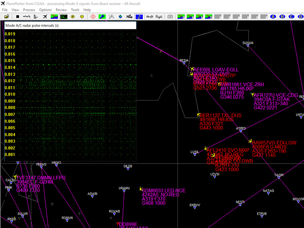Viewport: 304px width, 228px height.
Task: Click the SULUR waypoint label
Action: click(x=23, y=214)
